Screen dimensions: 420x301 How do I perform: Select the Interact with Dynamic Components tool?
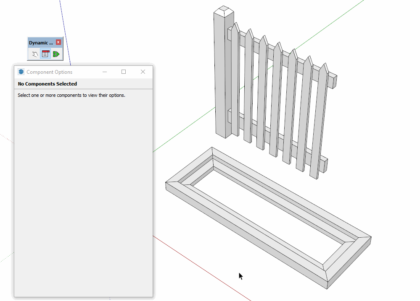tap(35, 54)
